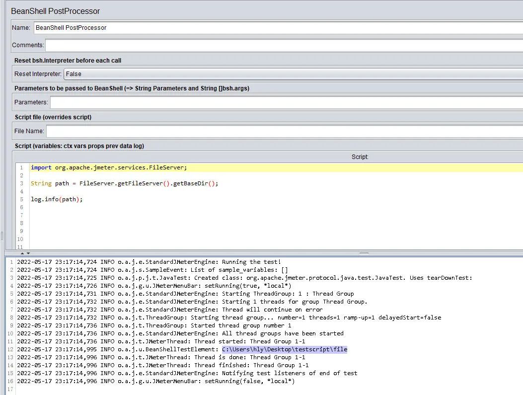Click the Script column header label
Viewport: 523px width, 395px height.
(360, 157)
